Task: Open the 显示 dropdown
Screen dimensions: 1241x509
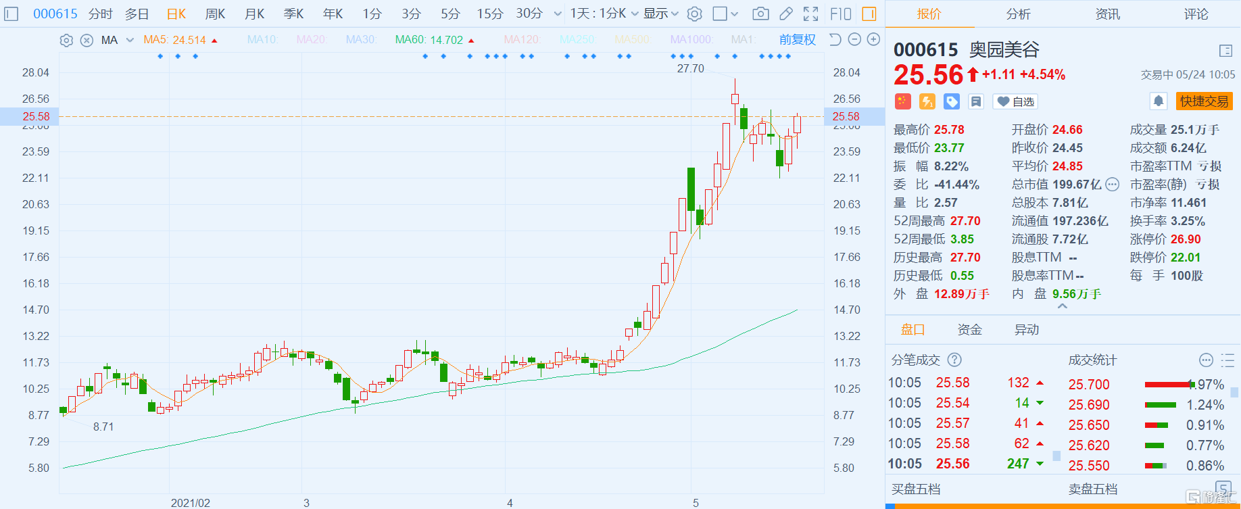Action: click(660, 14)
